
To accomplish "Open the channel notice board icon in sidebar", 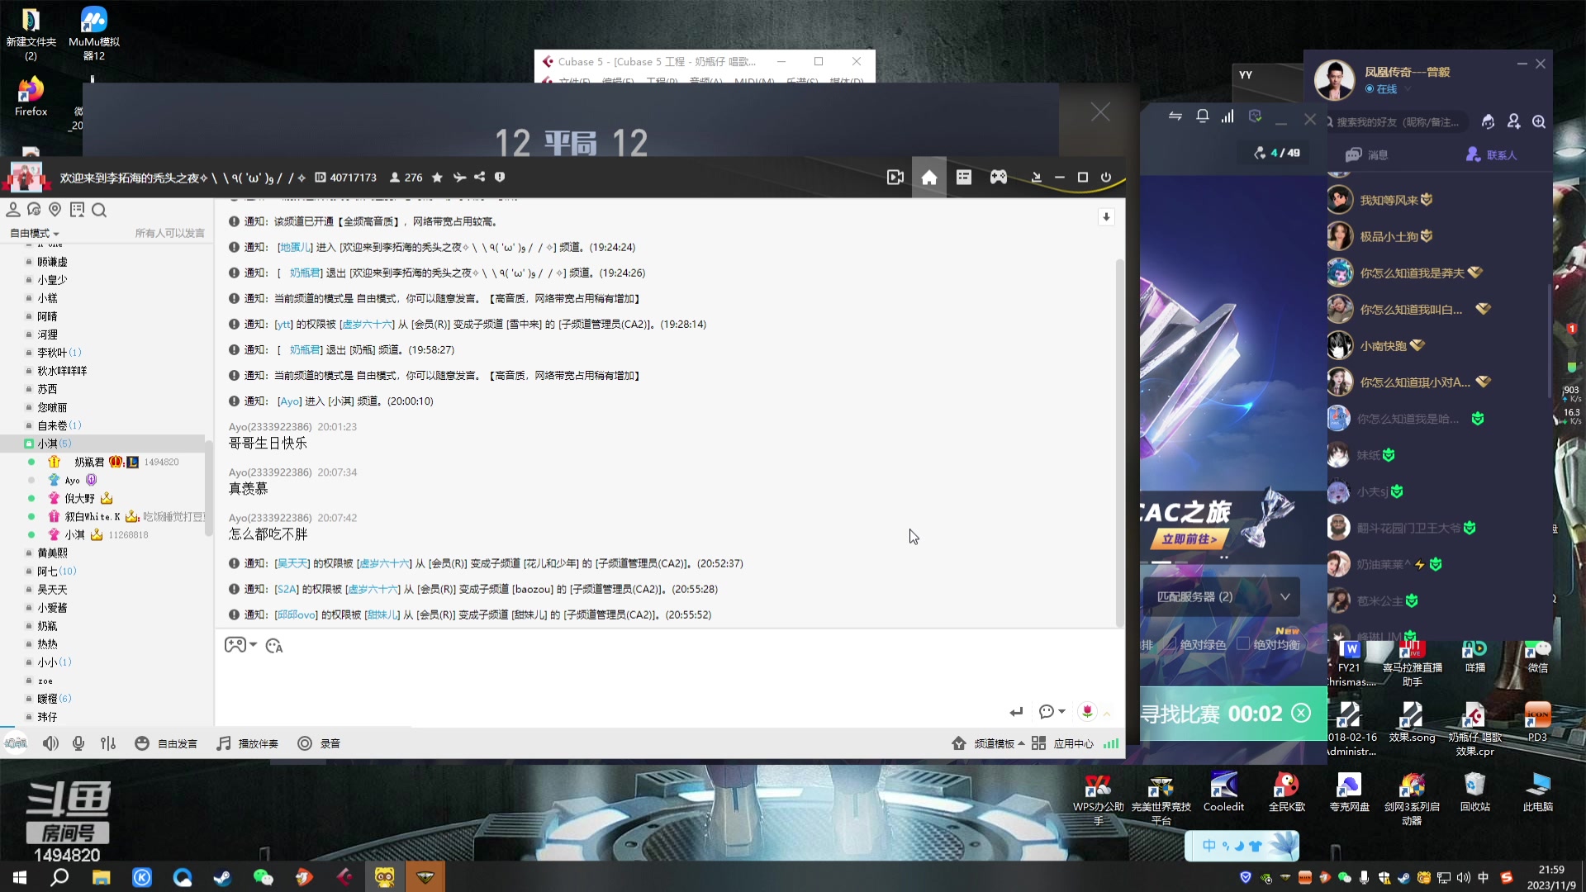I will coord(77,210).
